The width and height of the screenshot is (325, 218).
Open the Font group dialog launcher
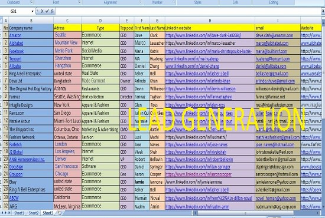click(79, 2)
